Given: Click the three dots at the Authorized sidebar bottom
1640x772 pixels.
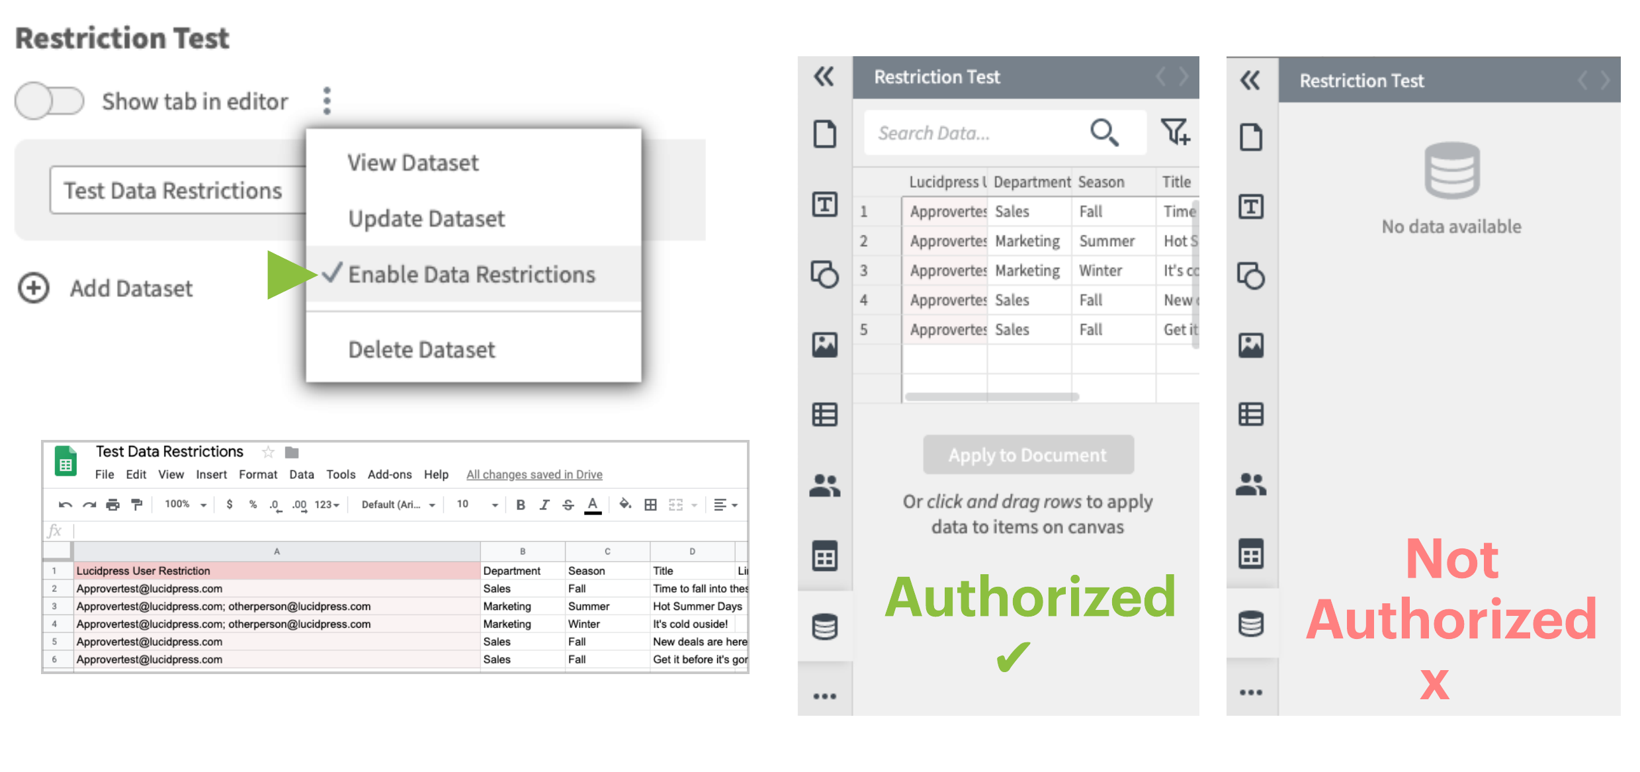Looking at the screenshot, I should (x=824, y=696).
